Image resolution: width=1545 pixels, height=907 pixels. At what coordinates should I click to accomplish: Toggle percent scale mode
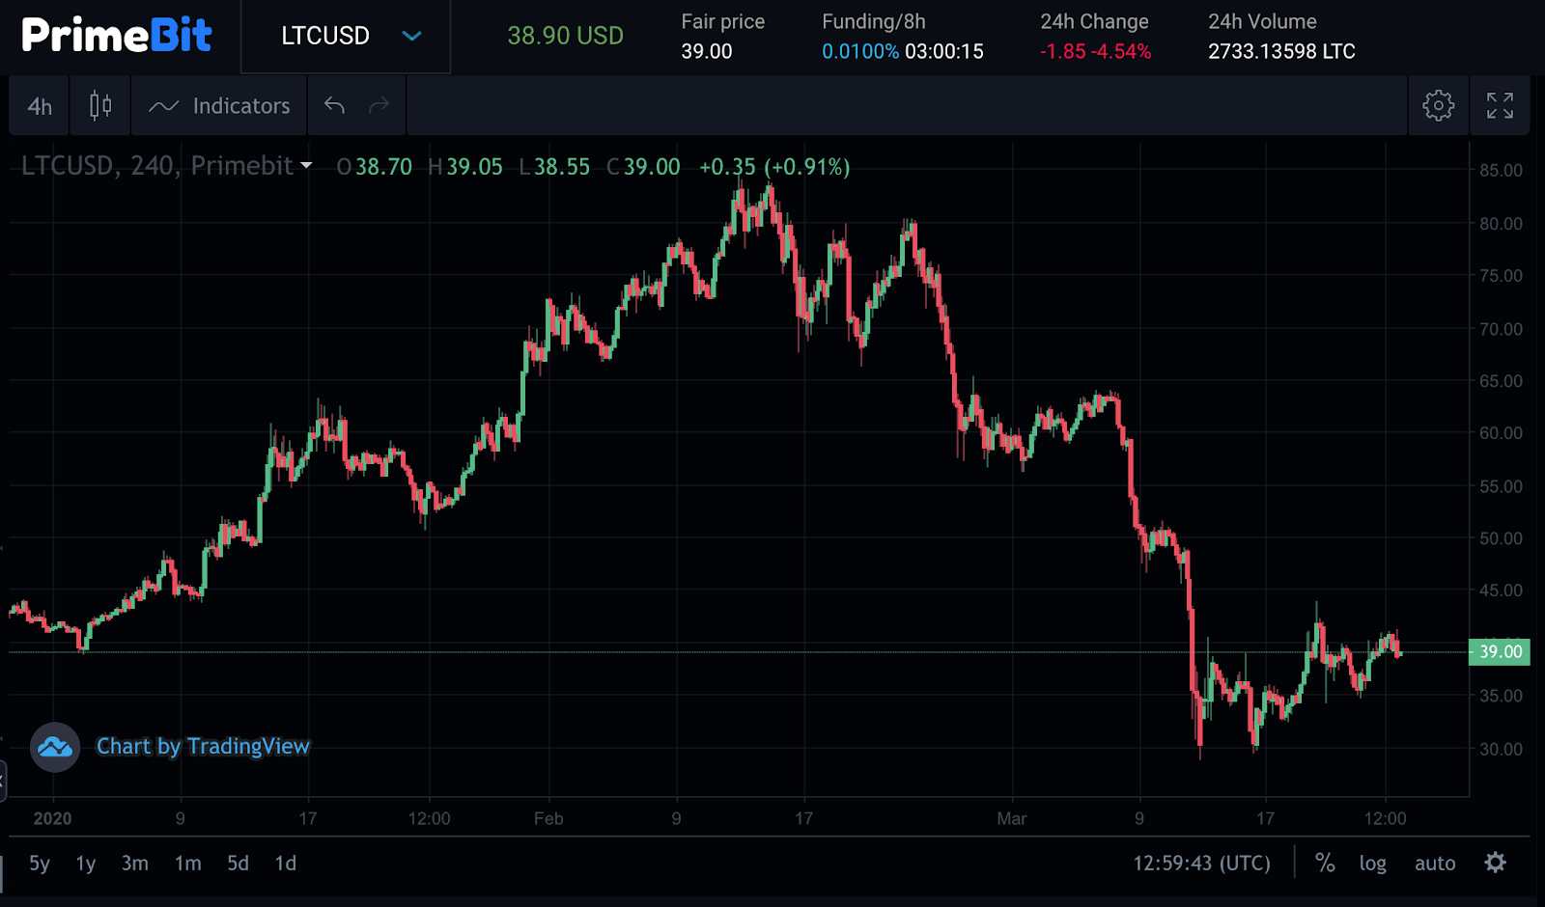1325,863
